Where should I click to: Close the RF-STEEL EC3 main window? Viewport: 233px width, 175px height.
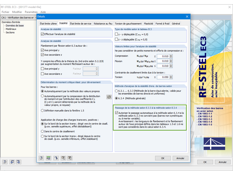(229, 7)
